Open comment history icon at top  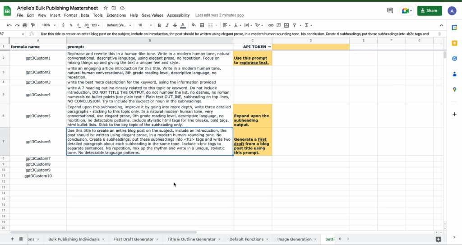click(390, 11)
